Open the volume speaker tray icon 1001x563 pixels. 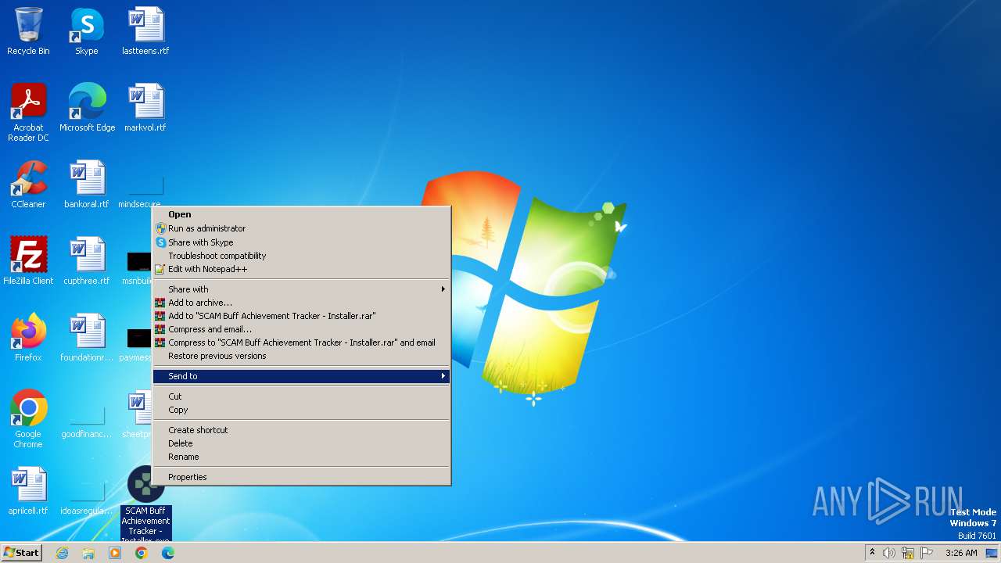(889, 553)
